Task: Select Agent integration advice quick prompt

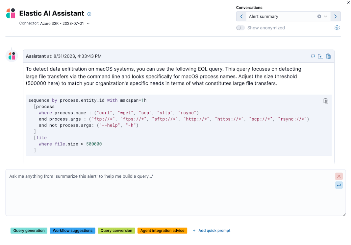Action: tap(162, 231)
